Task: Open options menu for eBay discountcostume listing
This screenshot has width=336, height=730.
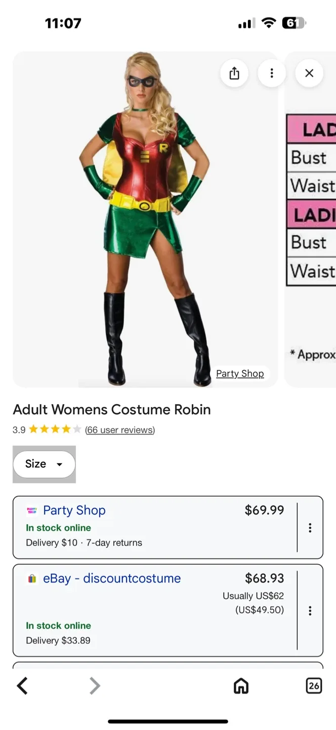Action: point(310,611)
